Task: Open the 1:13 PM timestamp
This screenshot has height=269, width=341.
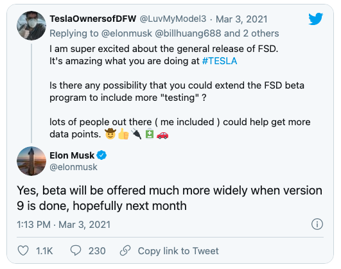Action: click(x=33, y=225)
